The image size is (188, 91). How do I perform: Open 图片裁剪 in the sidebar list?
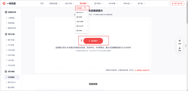(x=11, y=87)
